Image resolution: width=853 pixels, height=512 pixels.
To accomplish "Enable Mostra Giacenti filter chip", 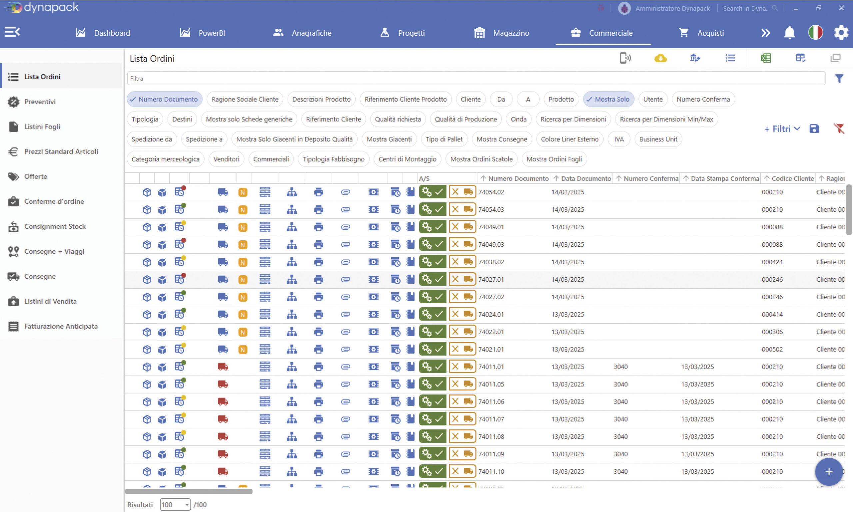I will click(x=389, y=139).
